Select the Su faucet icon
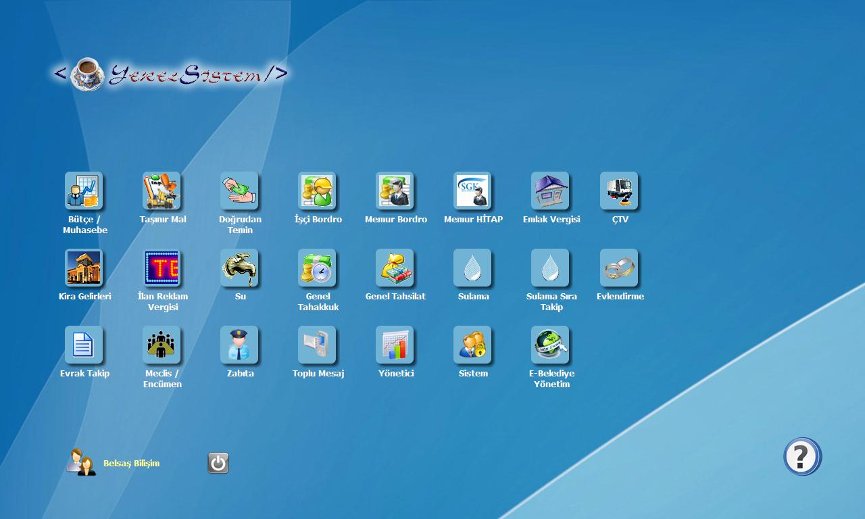The width and height of the screenshot is (865, 519). coord(239,268)
